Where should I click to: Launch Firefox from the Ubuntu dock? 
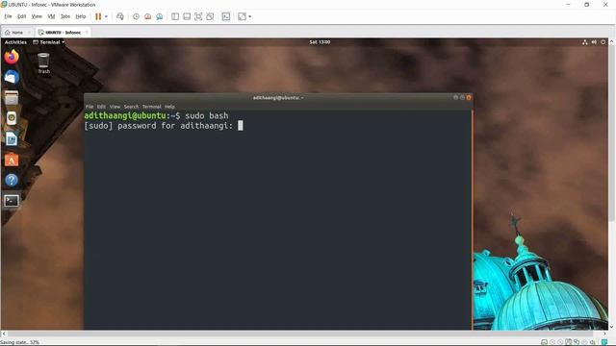[x=12, y=57]
